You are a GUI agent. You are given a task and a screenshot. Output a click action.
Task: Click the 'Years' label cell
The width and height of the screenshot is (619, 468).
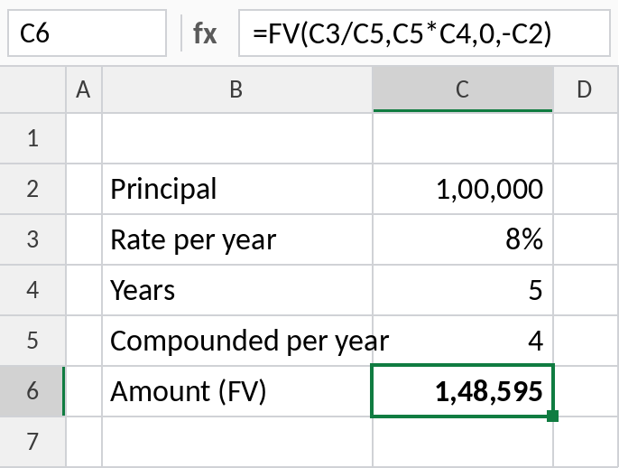pos(236,290)
